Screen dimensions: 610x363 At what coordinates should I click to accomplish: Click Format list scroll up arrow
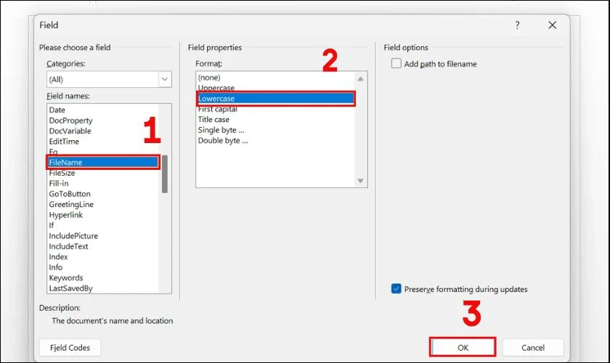tap(360, 78)
